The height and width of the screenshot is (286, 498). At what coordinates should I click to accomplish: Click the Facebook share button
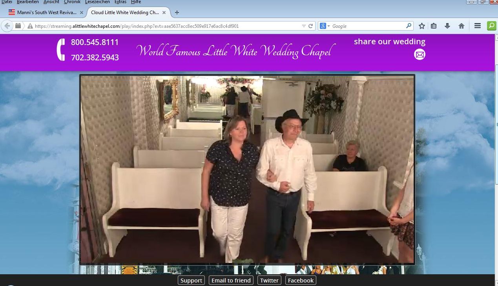pos(301,280)
